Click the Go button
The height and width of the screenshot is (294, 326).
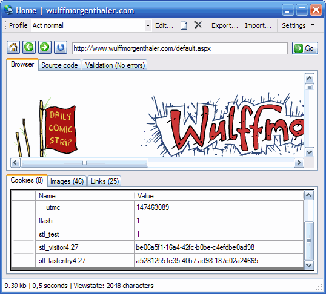[305, 48]
